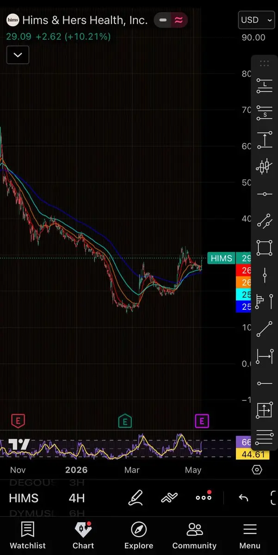Image resolution: width=278 pixels, height=555 pixels.
Task: Tap the blue 25 moving average label
Action: click(x=243, y=306)
